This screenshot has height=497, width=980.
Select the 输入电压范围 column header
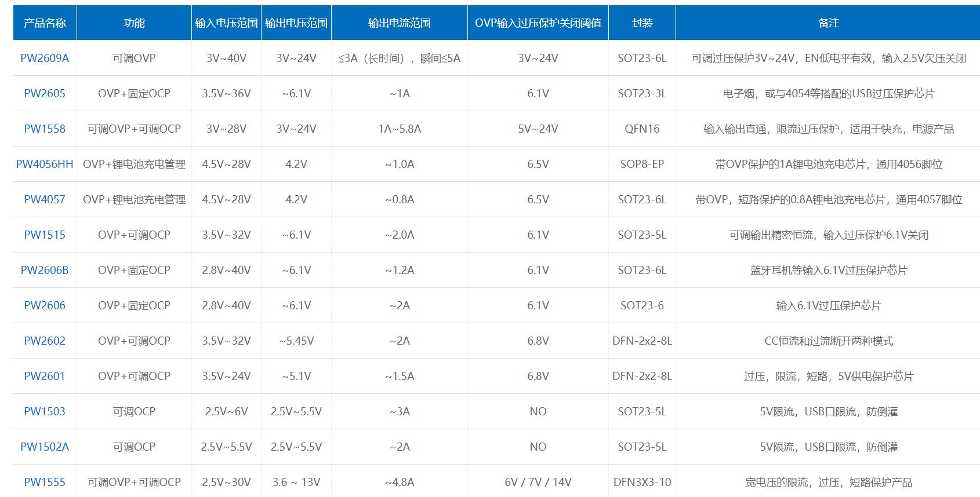point(226,23)
